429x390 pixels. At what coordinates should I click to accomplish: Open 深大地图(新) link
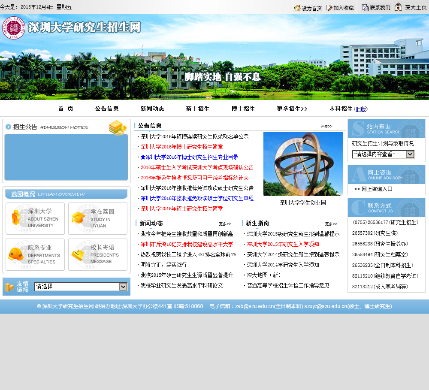[264, 275]
